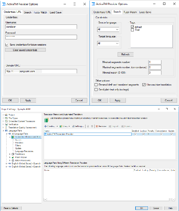179x211 pixels.
Task: Click Help in Project Settings window
Action: point(170,208)
